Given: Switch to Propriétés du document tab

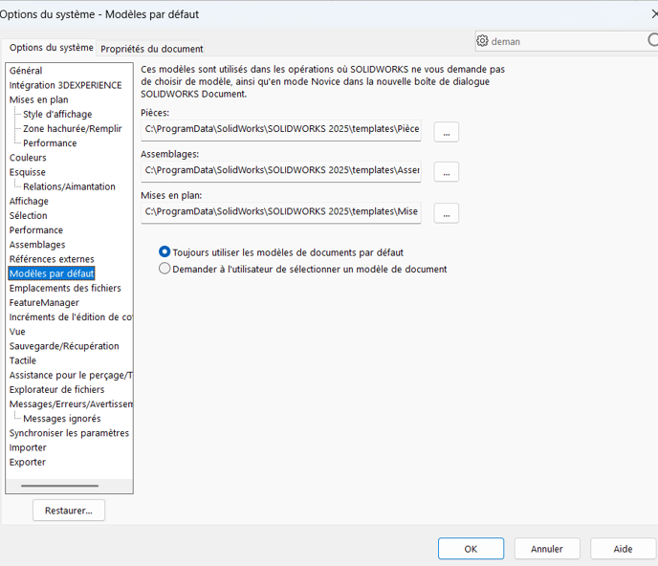Looking at the screenshot, I should (151, 49).
